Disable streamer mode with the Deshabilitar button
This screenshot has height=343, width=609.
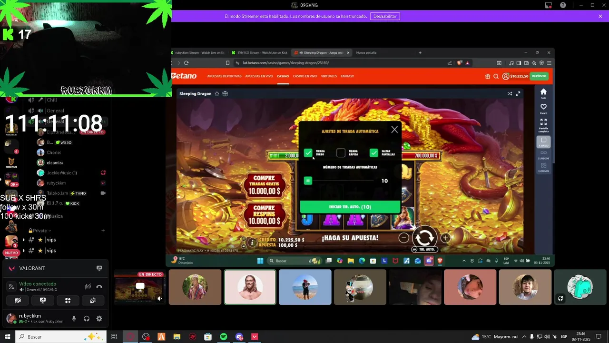(385, 16)
